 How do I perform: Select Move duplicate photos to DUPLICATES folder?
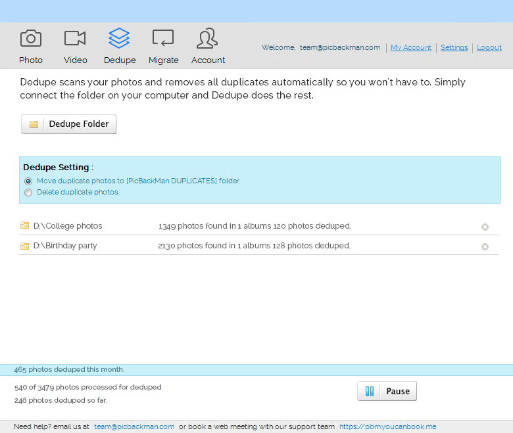[x=28, y=181]
